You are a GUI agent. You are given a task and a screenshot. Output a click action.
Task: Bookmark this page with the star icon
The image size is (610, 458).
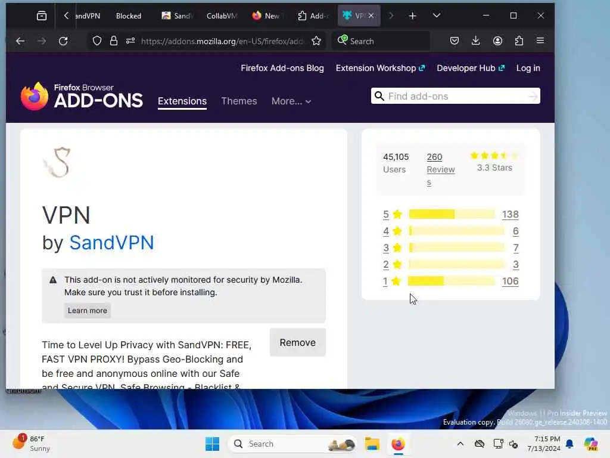coord(316,41)
